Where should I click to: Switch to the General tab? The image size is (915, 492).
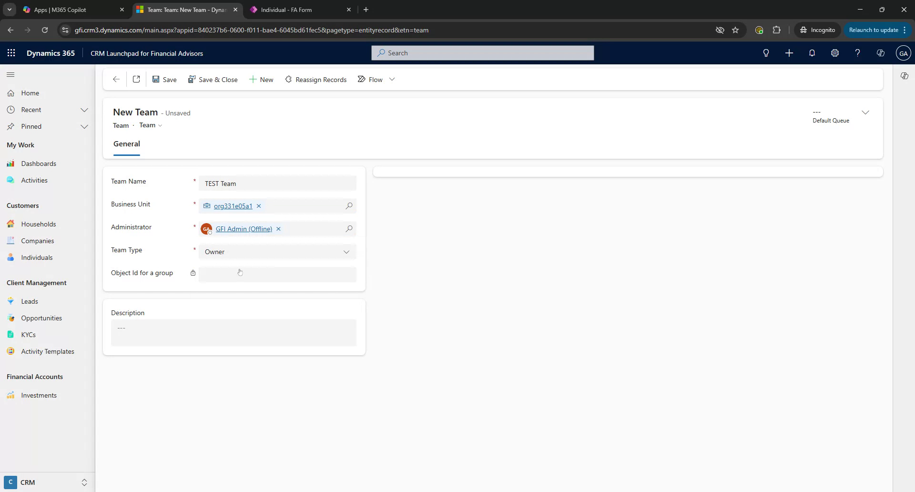(126, 143)
